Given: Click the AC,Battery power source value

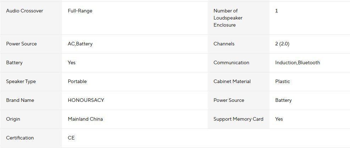Looking at the screenshot, I should (x=80, y=44).
